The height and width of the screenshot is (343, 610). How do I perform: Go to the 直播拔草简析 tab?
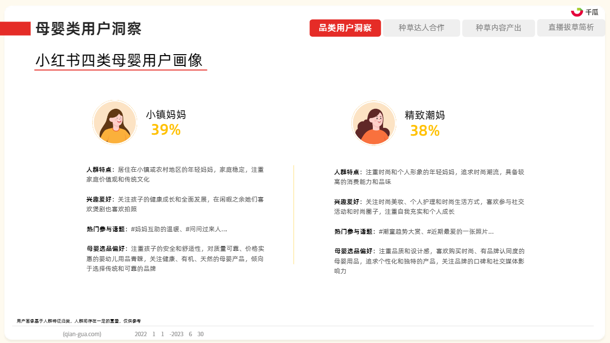tap(571, 28)
